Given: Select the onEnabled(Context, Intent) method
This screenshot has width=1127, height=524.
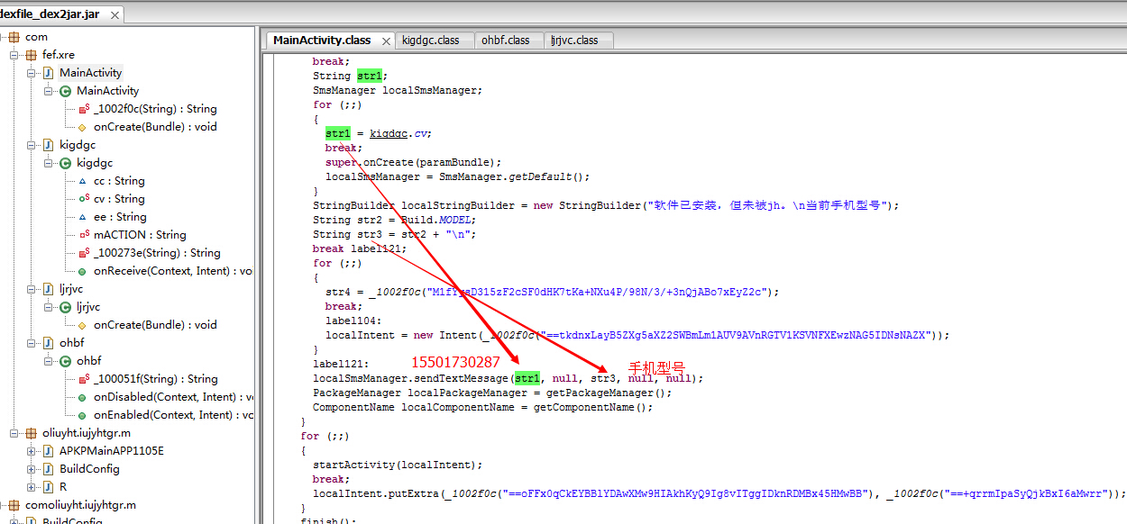Looking at the screenshot, I should (x=173, y=415).
